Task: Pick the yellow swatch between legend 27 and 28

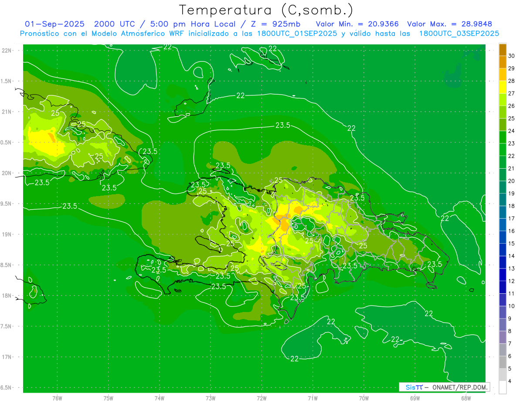Action: click(x=503, y=87)
